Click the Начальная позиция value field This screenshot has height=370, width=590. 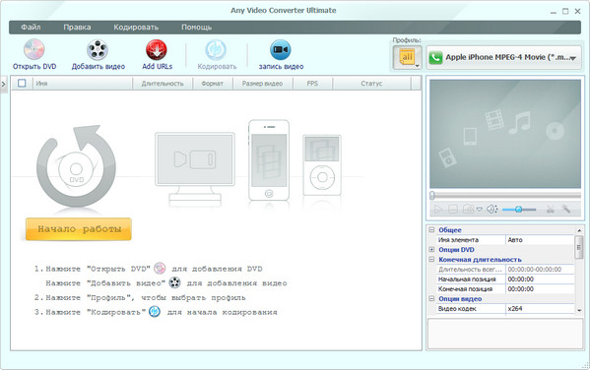pyautogui.click(x=540, y=279)
